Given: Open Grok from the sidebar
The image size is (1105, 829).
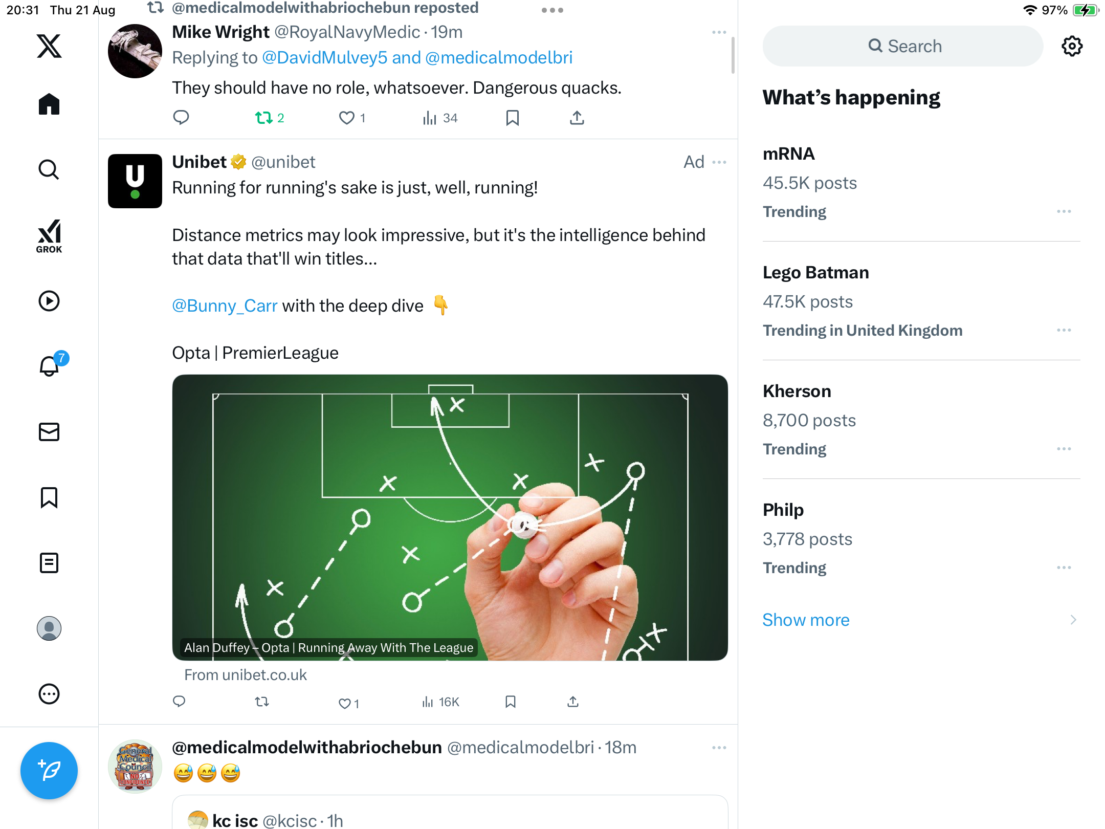Looking at the screenshot, I should [x=49, y=236].
